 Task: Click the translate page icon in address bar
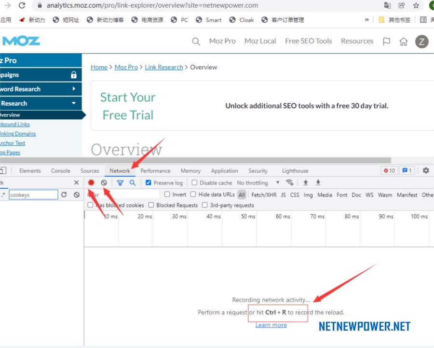tap(387, 5)
